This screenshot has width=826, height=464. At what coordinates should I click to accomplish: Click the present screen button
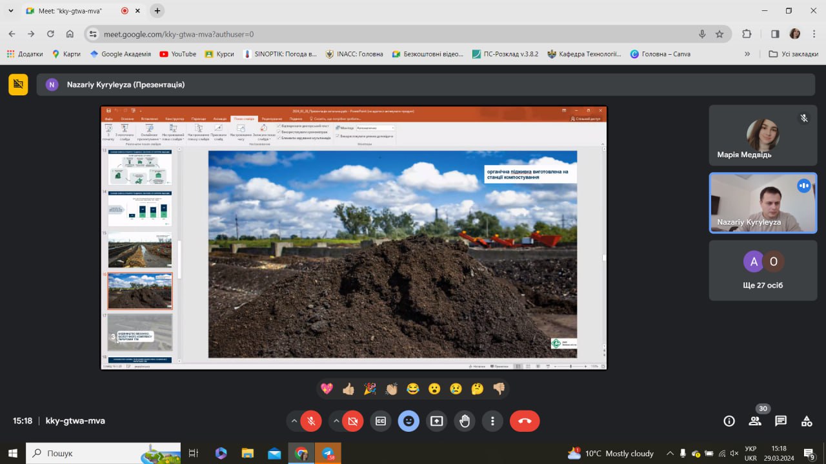pos(436,421)
